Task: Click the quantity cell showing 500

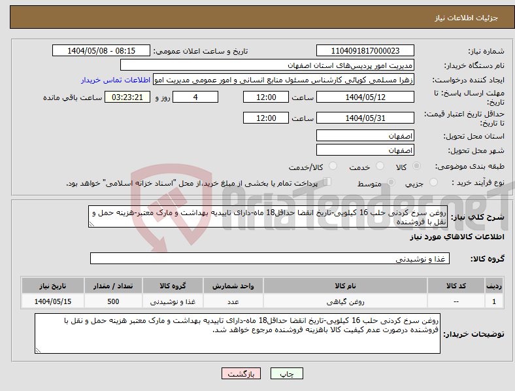Action: pos(113,301)
